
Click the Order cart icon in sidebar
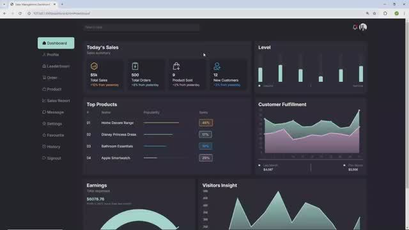pos(44,77)
